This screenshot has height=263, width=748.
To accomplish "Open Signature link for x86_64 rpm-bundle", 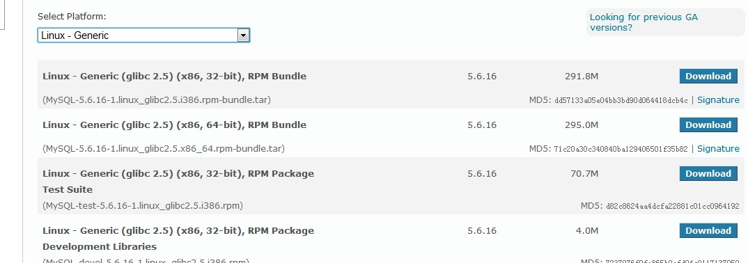I will point(718,149).
